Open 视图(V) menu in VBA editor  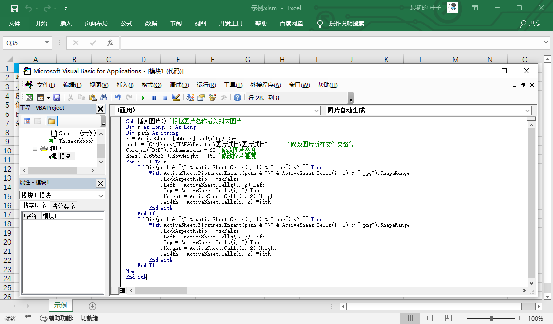(99, 85)
